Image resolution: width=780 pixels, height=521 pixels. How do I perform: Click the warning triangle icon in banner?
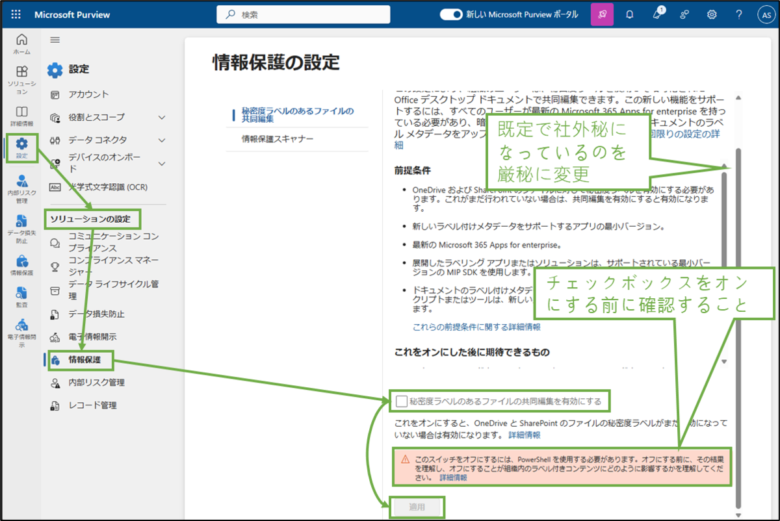404,458
